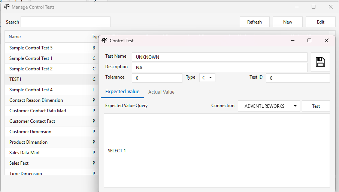The image size is (339, 192).
Task: Click the Test button next to Connection
Action: [x=316, y=106]
